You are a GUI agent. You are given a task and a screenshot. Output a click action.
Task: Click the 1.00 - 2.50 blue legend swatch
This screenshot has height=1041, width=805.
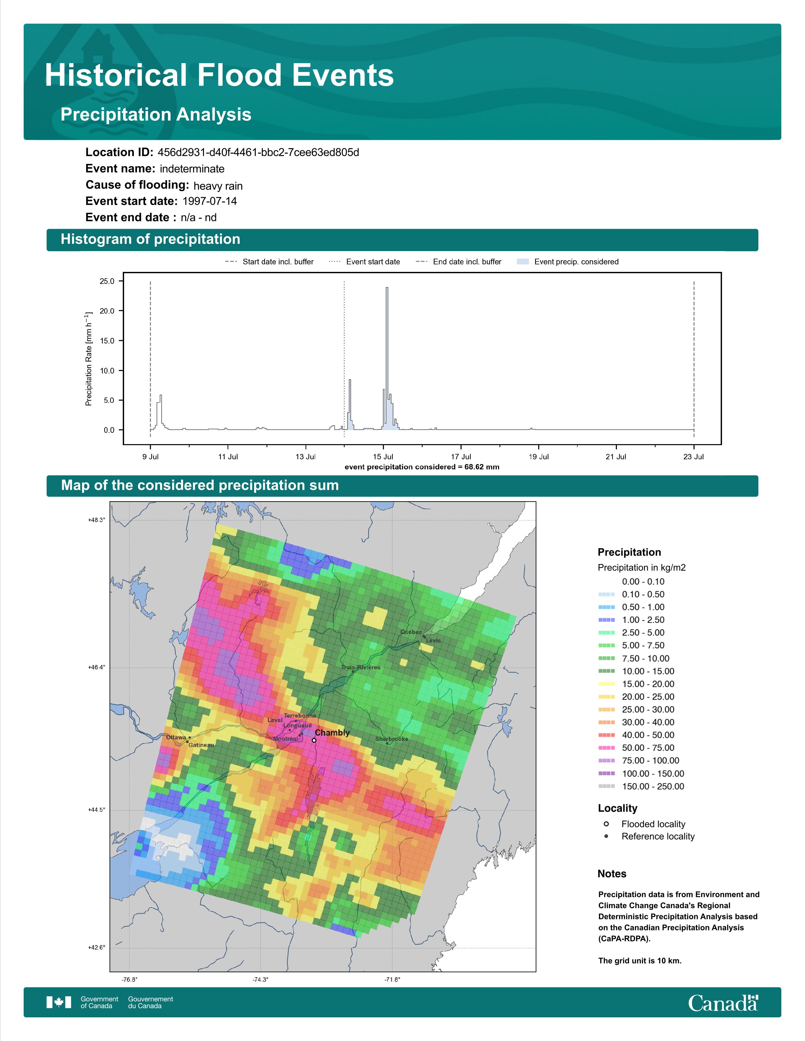click(x=606, y=620)
